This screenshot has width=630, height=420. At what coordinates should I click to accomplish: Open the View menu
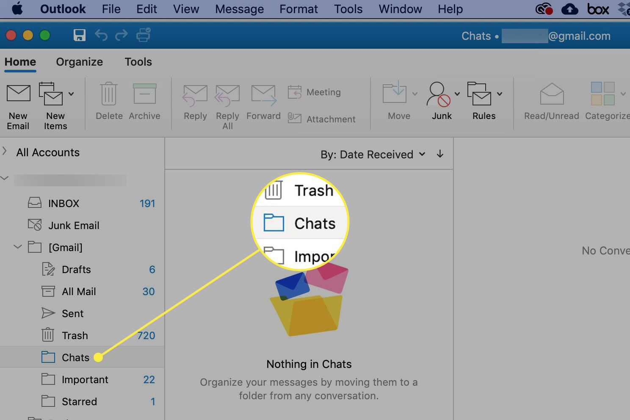point(186,9)
